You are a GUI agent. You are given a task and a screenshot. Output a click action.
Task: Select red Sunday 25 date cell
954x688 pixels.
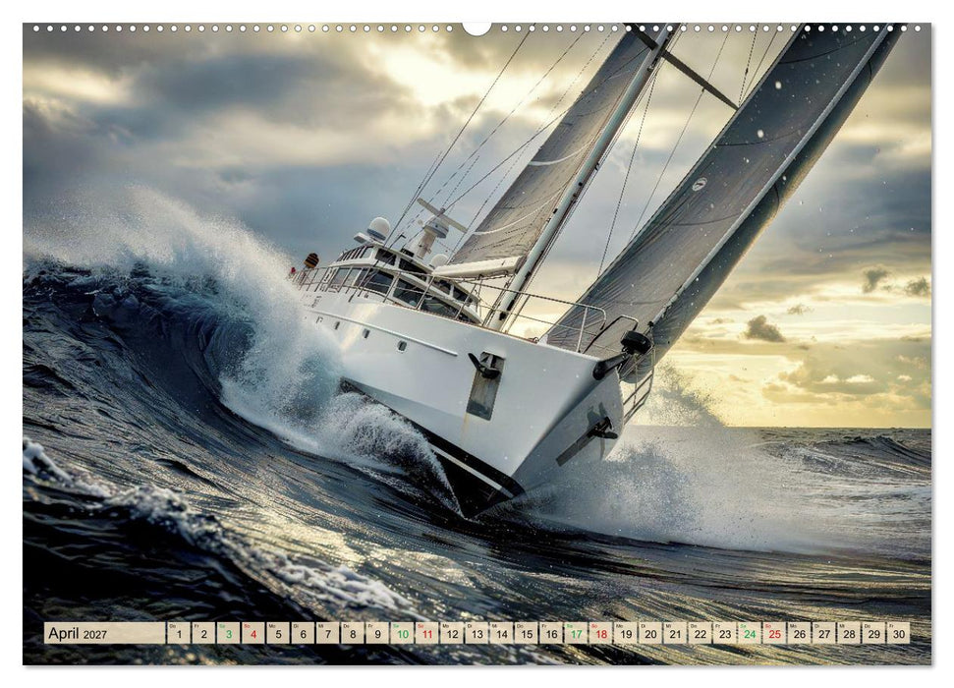click(x=774, y=633)
